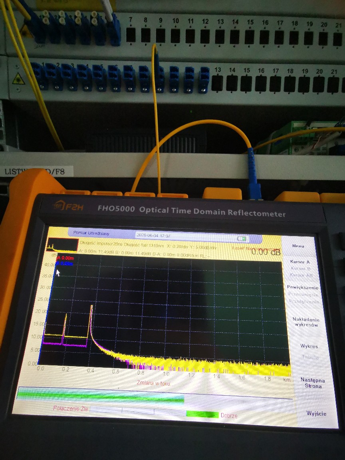
Task: Click the 40.00 dB axis label
Action: (x=50, y=265)
